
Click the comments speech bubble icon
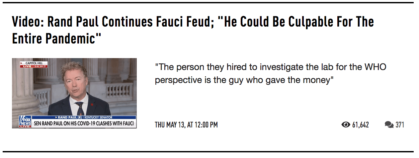389,125
